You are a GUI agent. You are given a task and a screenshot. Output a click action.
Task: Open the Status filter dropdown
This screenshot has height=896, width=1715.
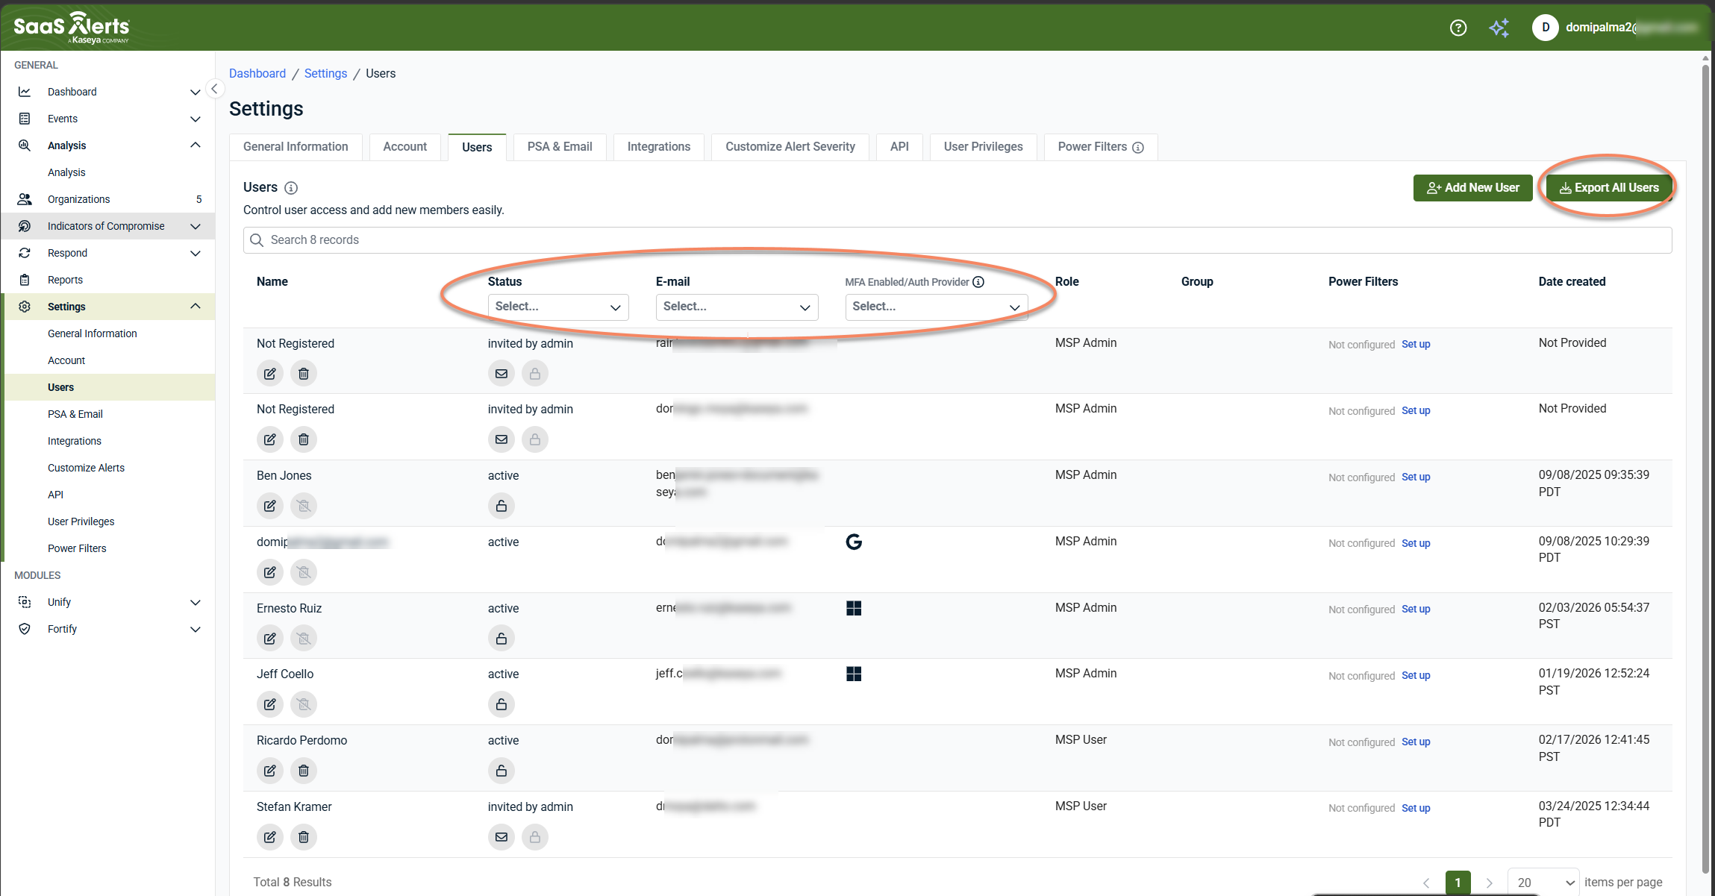[558, 307]
